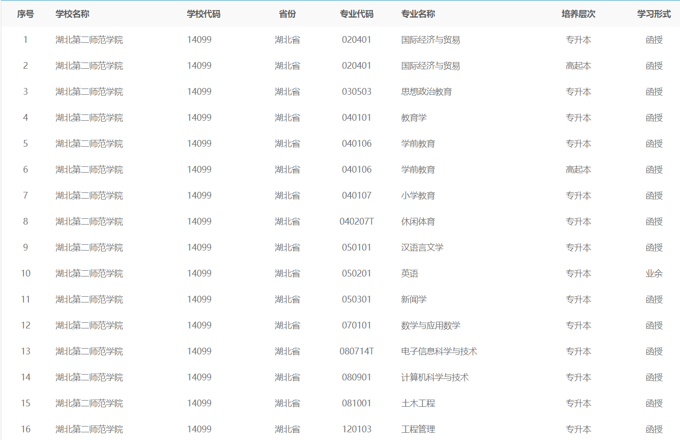This screenshot has height=440, width=680.
Task: Select major 教育学
Action: (414, 118)
